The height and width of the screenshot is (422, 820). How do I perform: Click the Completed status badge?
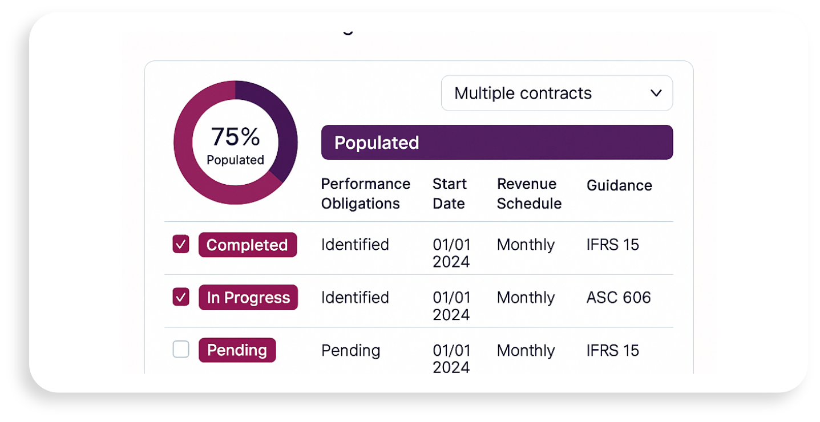pyautogui.click(x=247, y=245)
